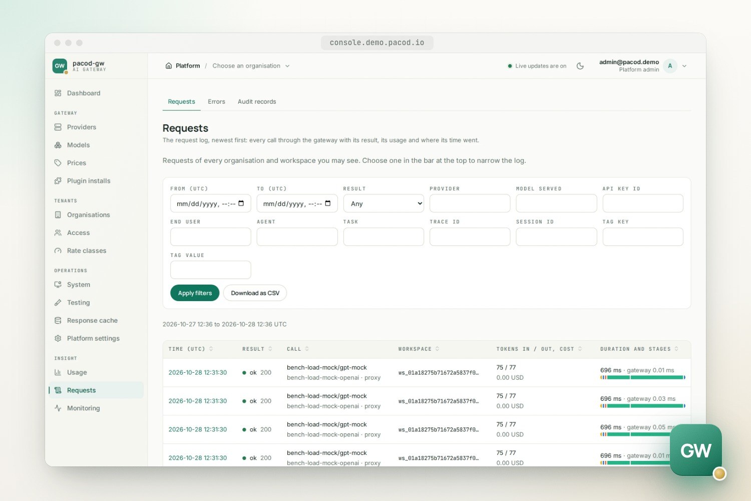Click the Tag key filter input

[643, 237]
